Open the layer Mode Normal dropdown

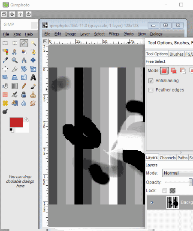coord(178,173)
